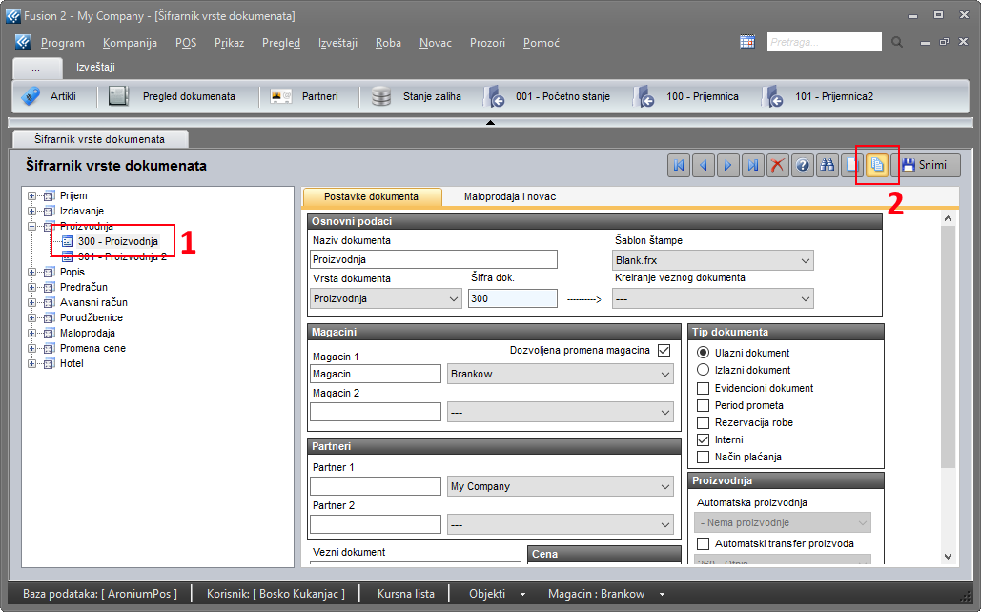Go to first record navigation icon
The height and width of the screenshot is (612, 981).
[x=678, y=165]
